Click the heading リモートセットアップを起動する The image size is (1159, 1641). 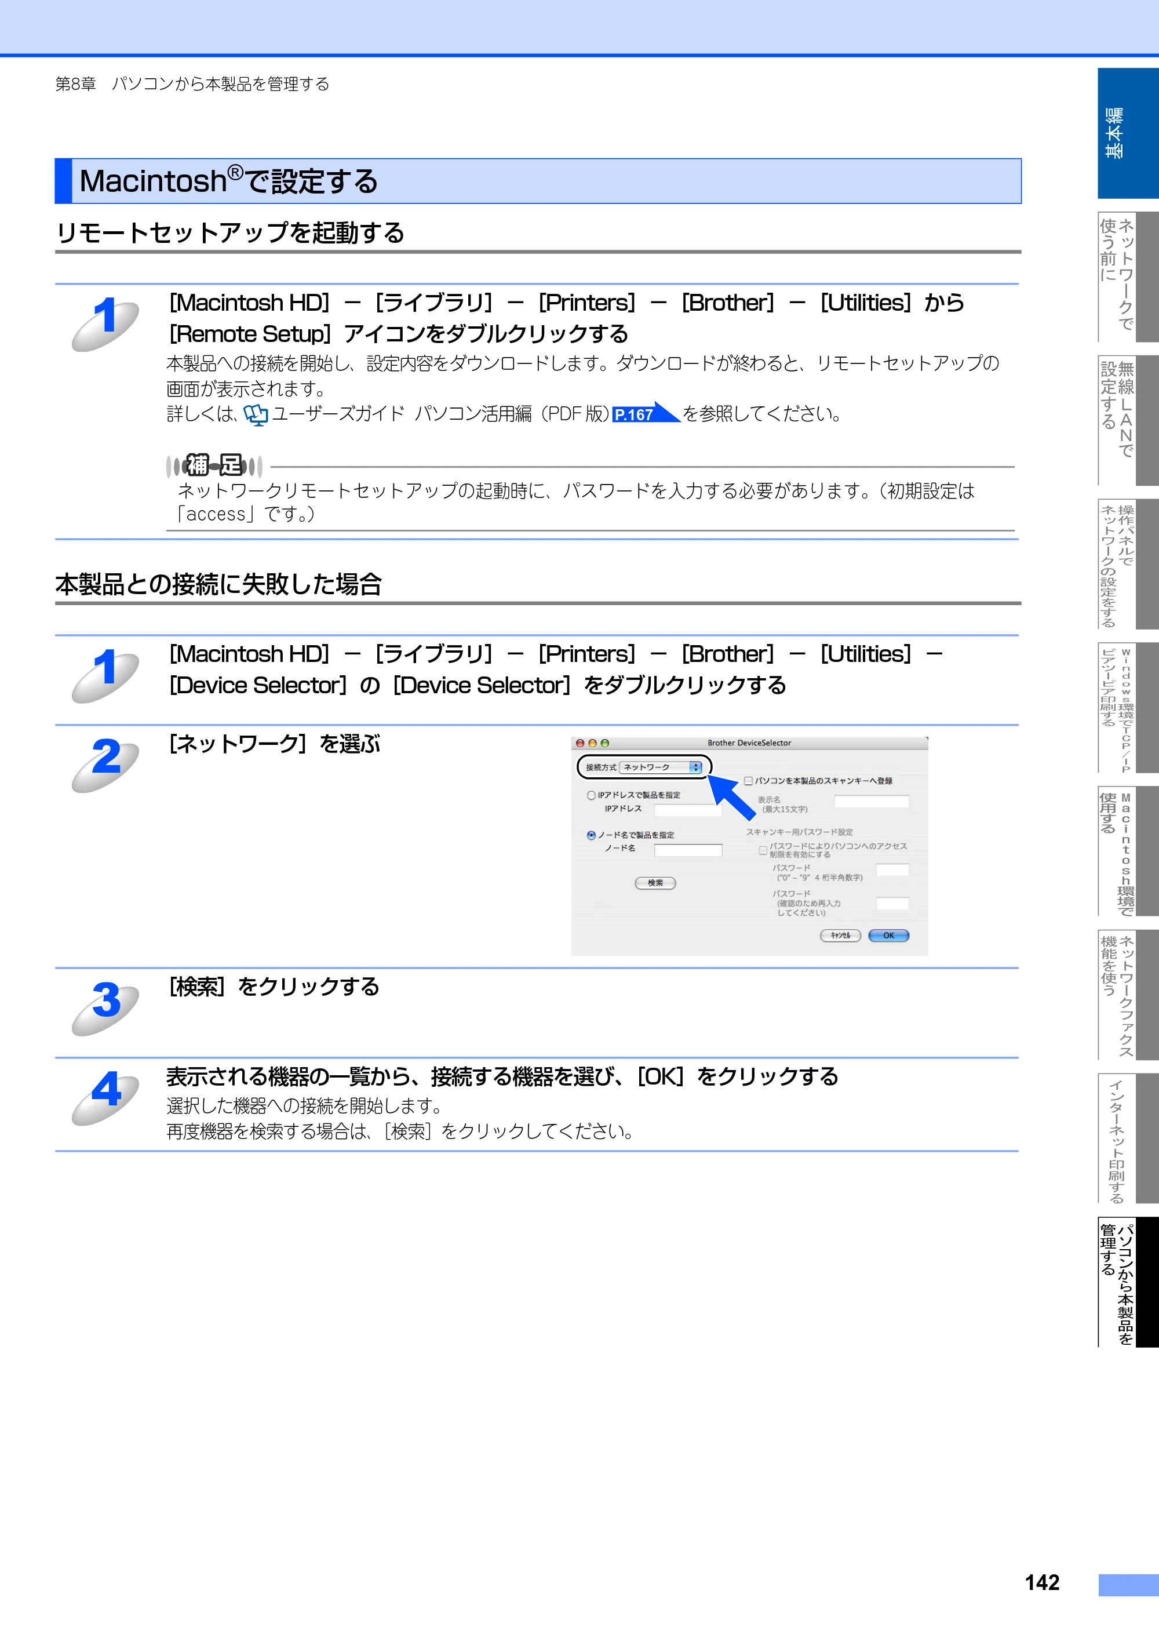point(230,232)
